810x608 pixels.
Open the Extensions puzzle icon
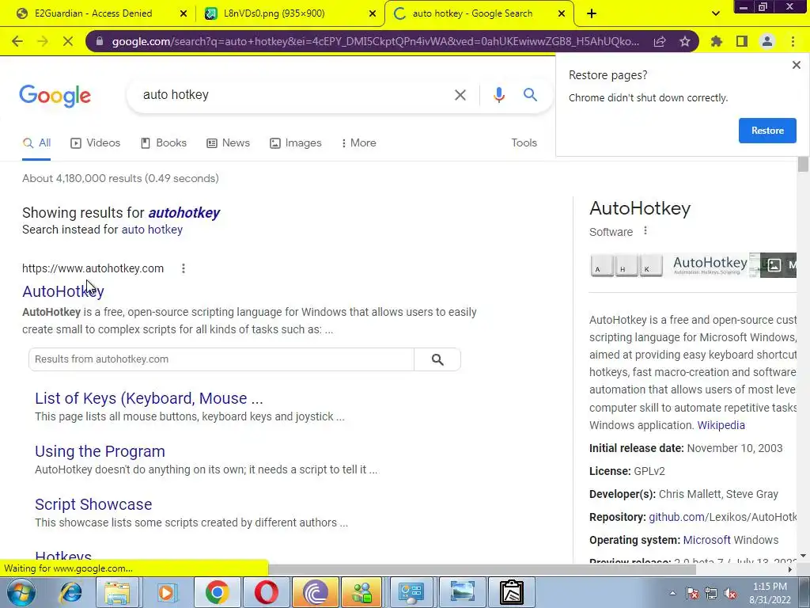tap(717, 41)
